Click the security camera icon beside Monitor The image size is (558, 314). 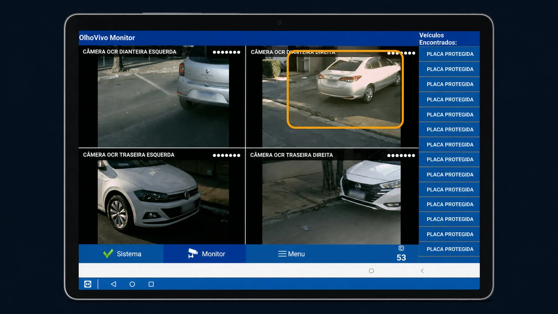193,253
